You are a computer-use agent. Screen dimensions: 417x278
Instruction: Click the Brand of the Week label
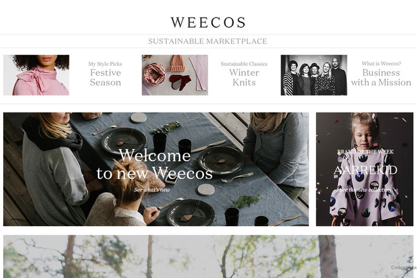point(365,152)
